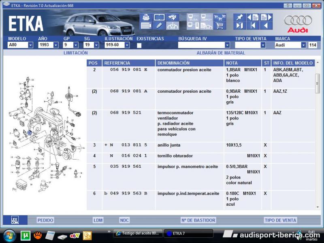Click the printer icon in the ETKA toolbar

coord(146,17)
